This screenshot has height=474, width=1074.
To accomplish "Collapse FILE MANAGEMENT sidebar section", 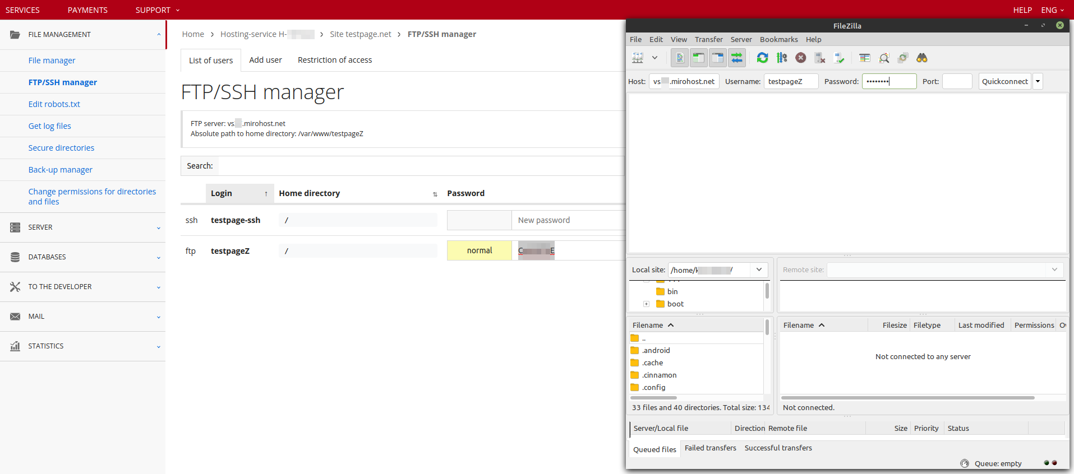I will click(83, 35).
